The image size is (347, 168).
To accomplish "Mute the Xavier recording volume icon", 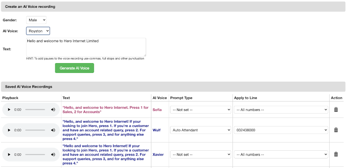I will coord(53,155).
